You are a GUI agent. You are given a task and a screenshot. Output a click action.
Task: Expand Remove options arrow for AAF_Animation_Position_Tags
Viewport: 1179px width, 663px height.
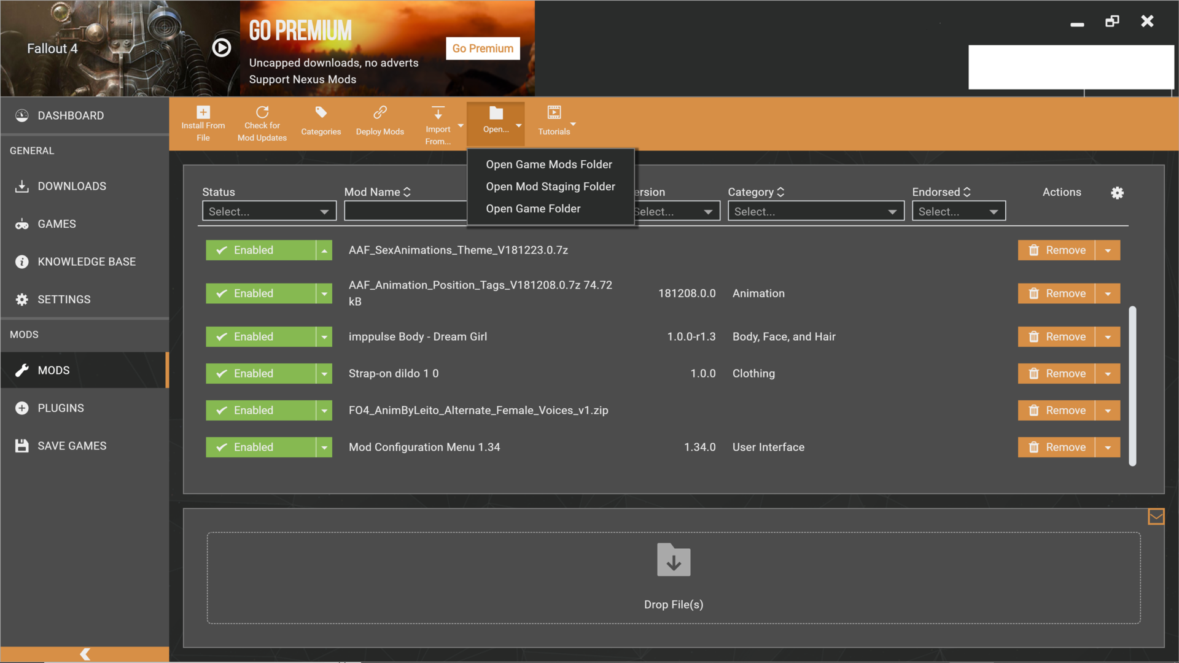click(1108, 293)
